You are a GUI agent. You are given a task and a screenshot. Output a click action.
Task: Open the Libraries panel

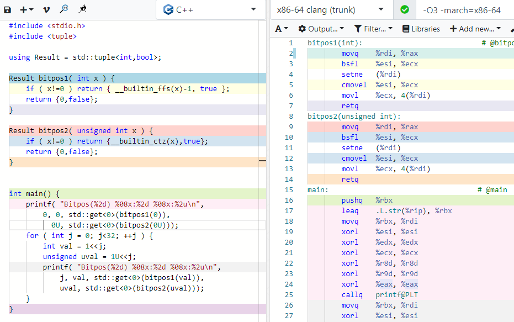click(x=421, y=29)
